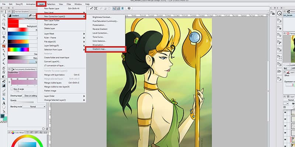Open the Blending mode Normal dropdown

pos(34,107)
